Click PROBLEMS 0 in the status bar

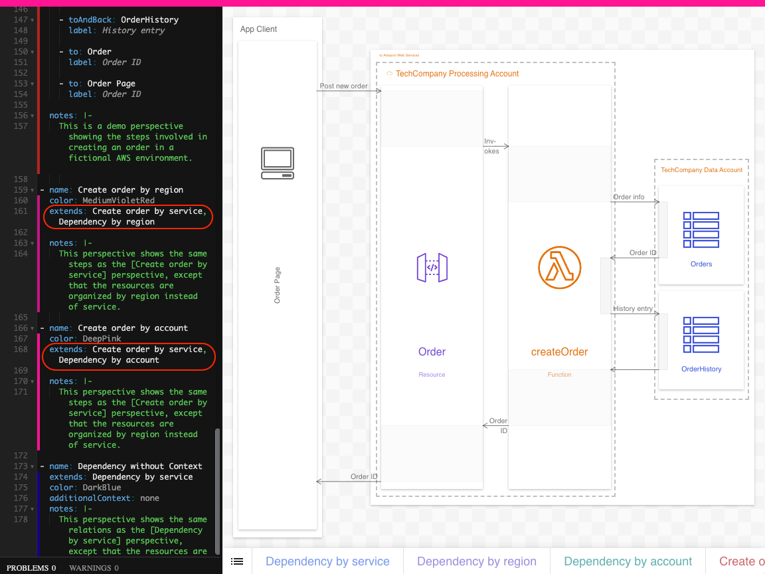click(x=31, y=568)
